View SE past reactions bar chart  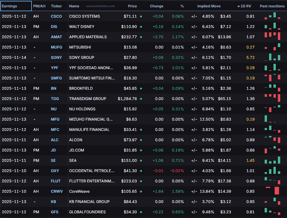tap(272, 160)
